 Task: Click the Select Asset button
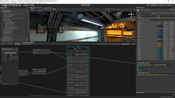pyautogui.click(x=9, y=44)
